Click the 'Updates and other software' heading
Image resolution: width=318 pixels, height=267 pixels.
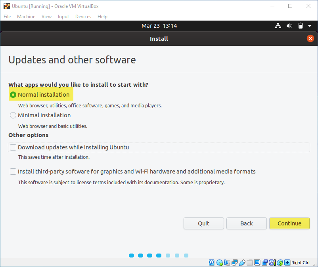(72, 60)
